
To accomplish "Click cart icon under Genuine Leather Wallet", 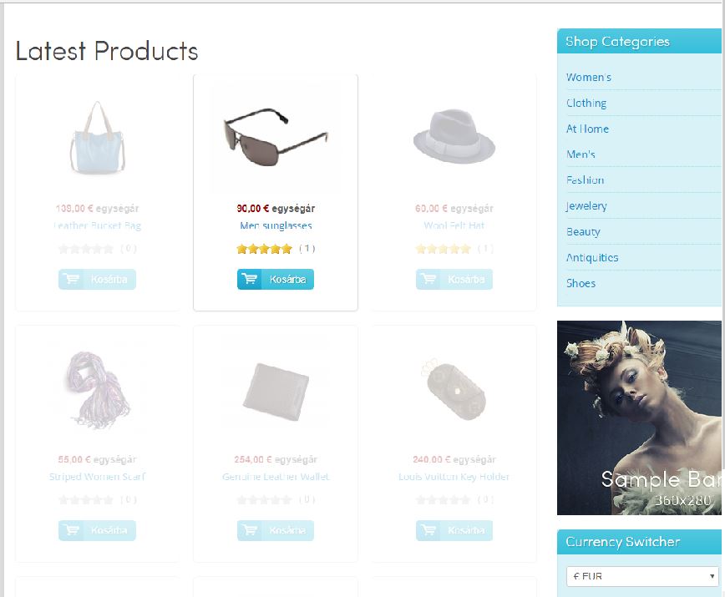I will 250,530.
